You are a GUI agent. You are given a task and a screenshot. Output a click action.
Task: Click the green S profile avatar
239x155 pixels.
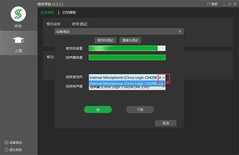[x=18, y=14]
